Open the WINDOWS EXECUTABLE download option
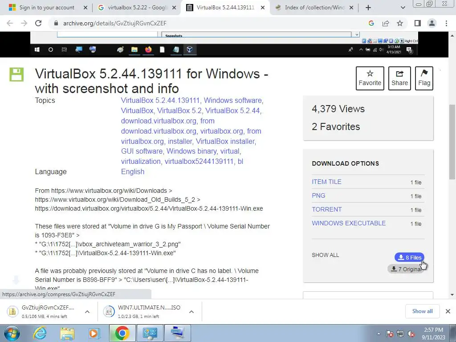 (349, 223)
